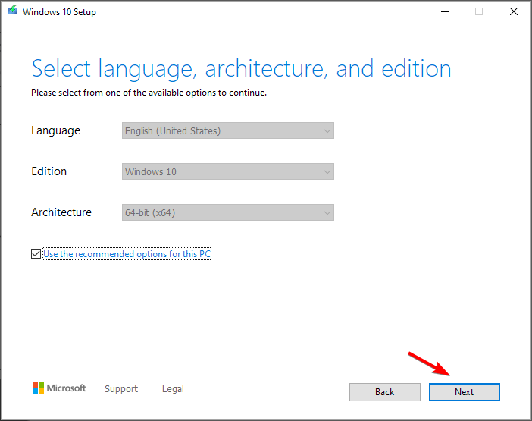Uncheck the recommended options checkbox

pyautogui.click(x=36, y=253)
